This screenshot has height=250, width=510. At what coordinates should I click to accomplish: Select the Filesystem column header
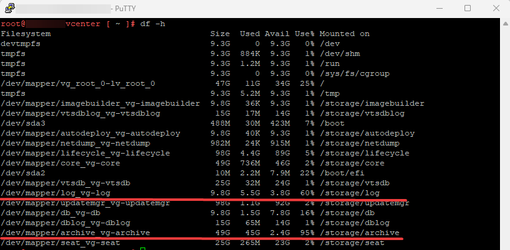(26, 34)
